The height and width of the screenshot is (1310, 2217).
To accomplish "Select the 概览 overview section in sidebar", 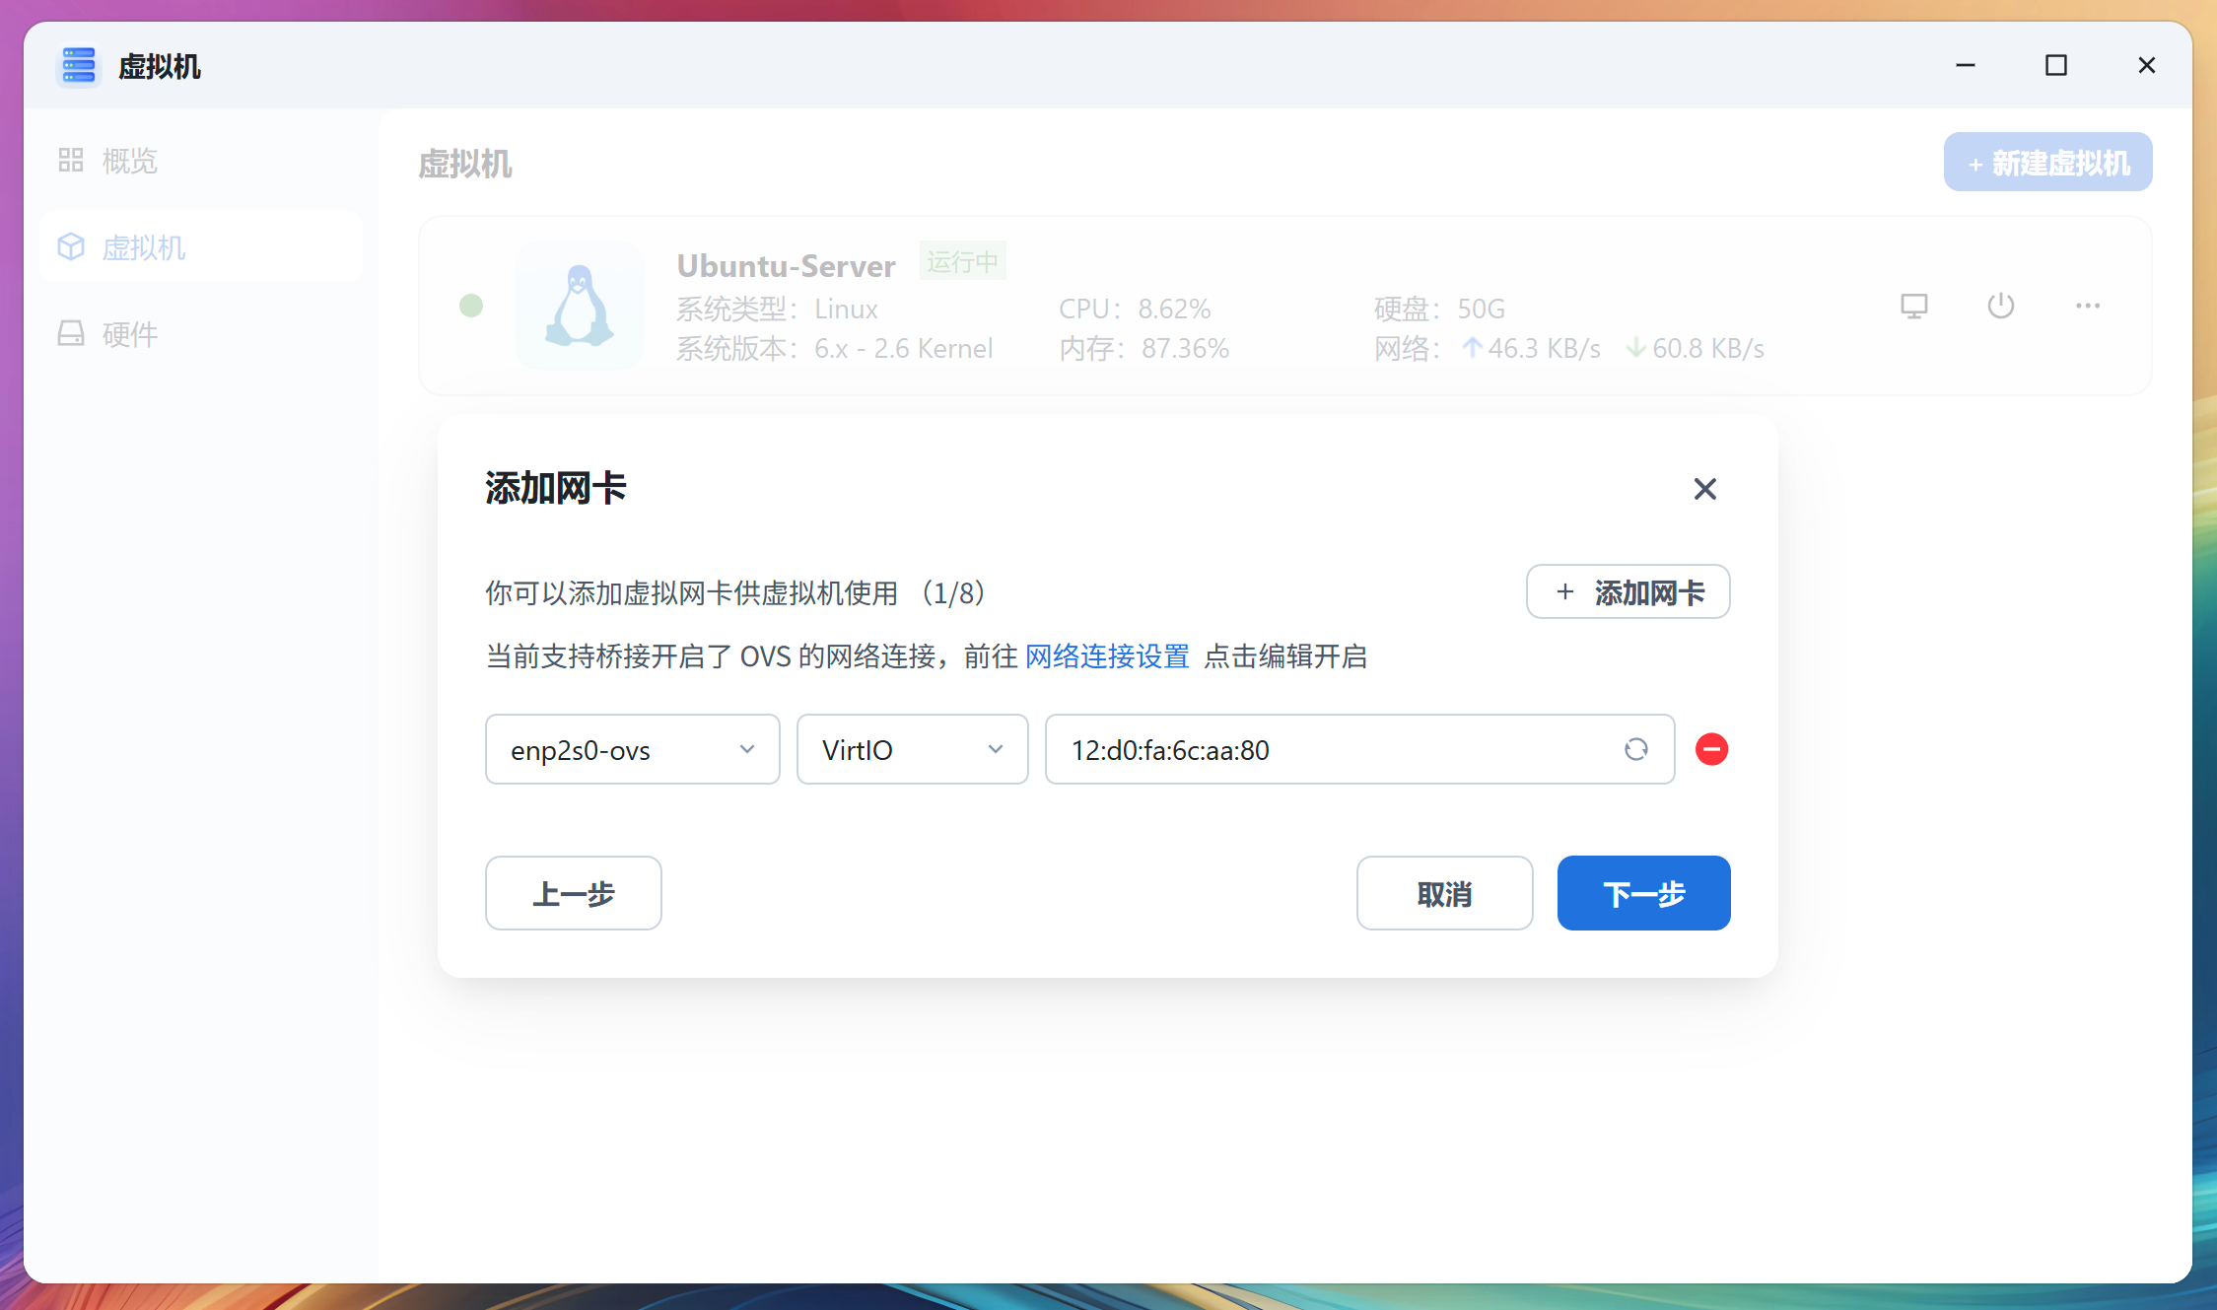I will coord(128,160).
